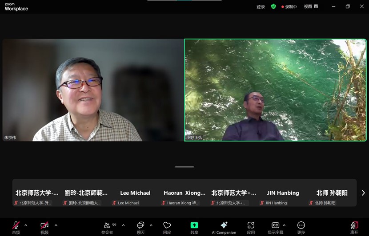Image resolution: width=369 pixels, height=236 pixels.
Task: Expand participants options arrow beside 参会者
Action: coord(123,225)
